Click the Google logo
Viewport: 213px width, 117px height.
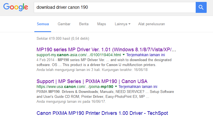click(16, 7)
